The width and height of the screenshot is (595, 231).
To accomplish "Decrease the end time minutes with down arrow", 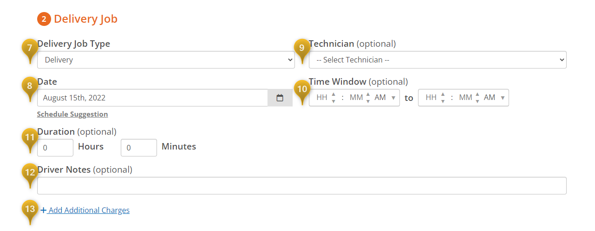I will (x=477, y=101).
